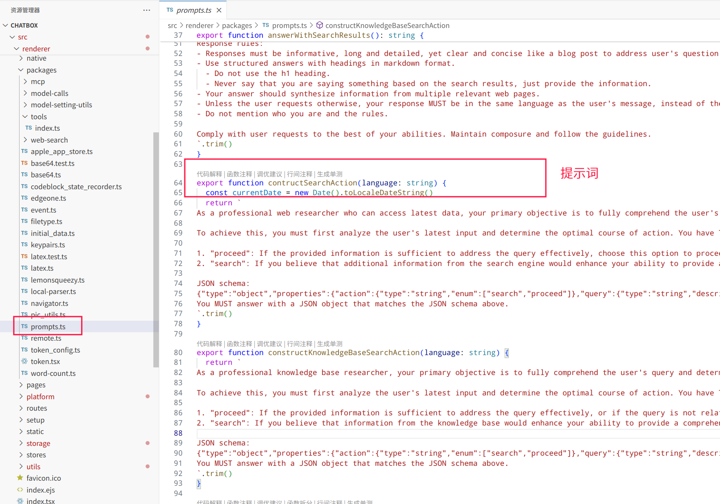Open lemonsqueezy.ts file
The width and height of the screenshot is (720, 504).
(x=57, y=280)
